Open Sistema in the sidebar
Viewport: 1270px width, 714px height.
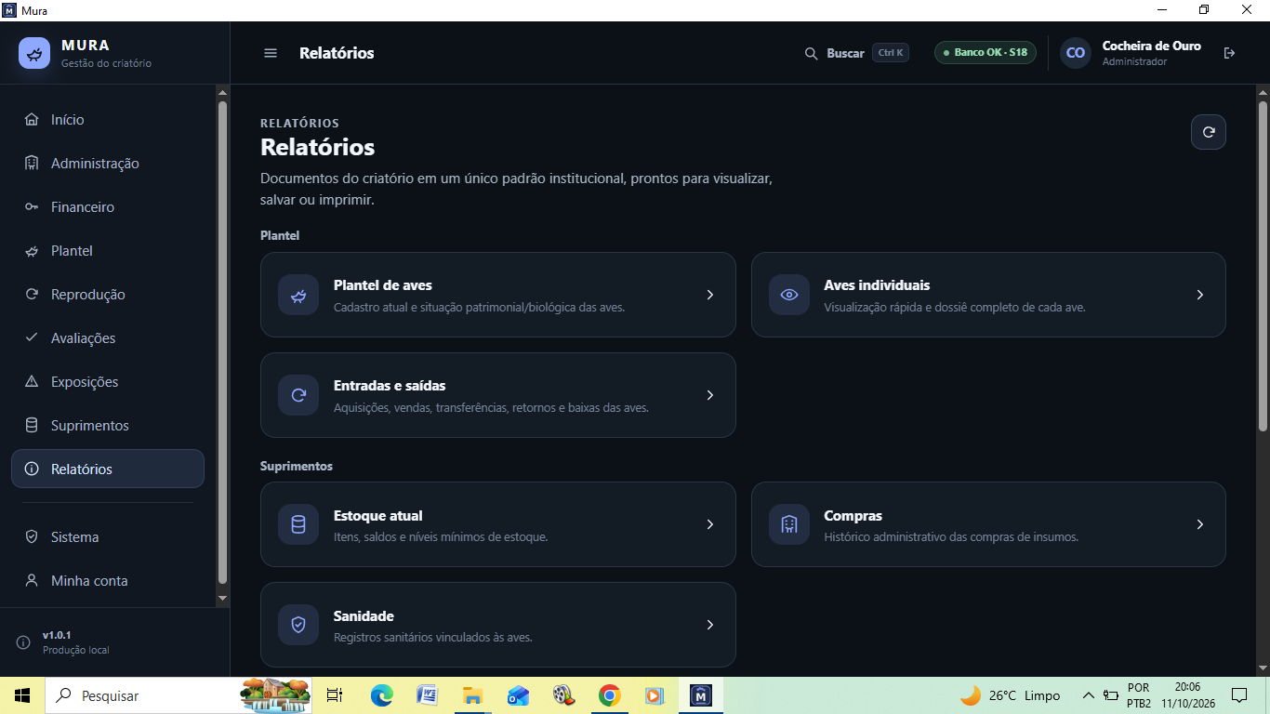(x=108, y=537)
